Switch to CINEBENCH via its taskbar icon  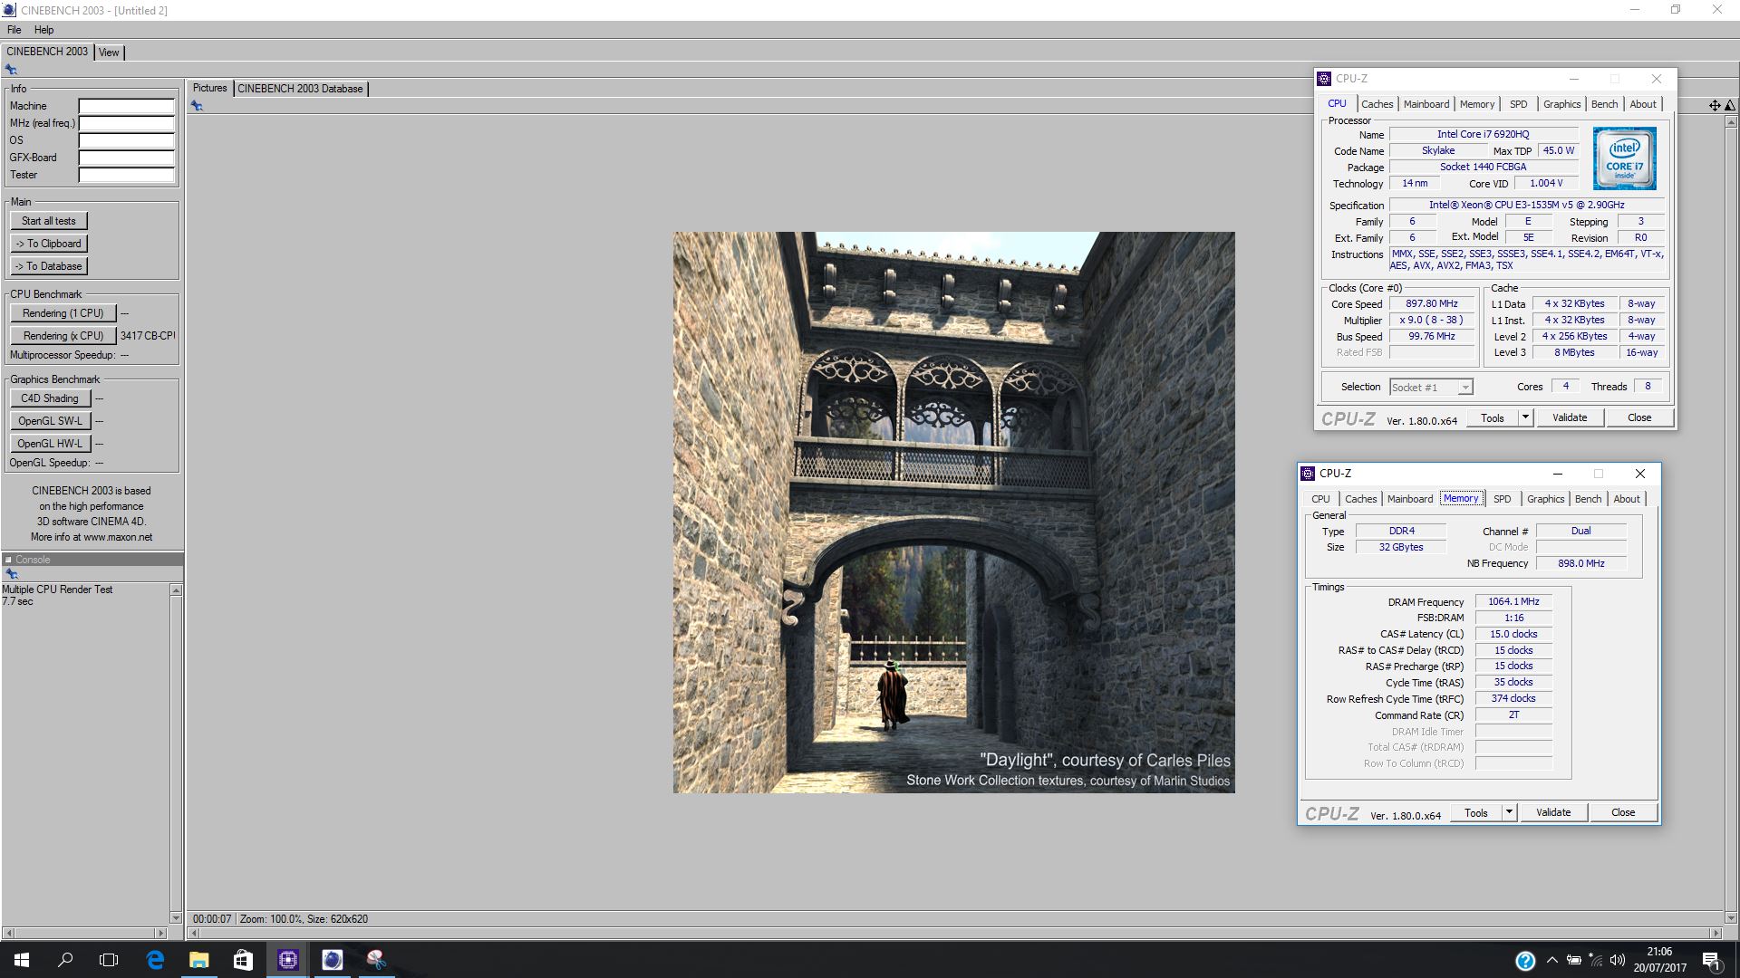click(333, 960)
